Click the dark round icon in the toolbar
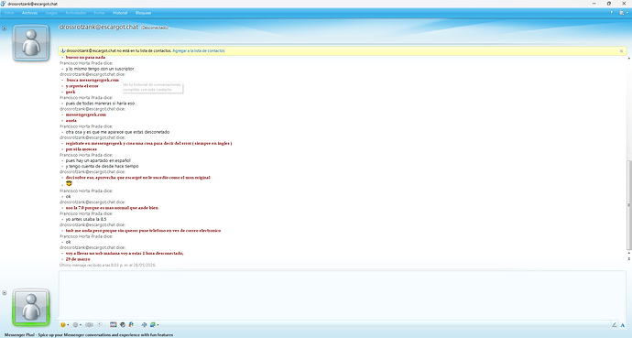This screenshot has height=338, width=632. point(123,324)
